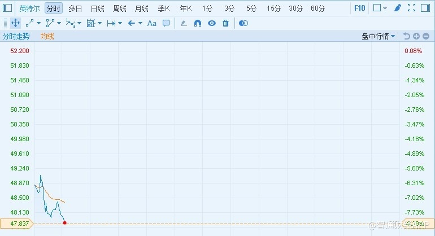Click the 52.200 price axis label
The image size is (435, 236).
point(19,51)
